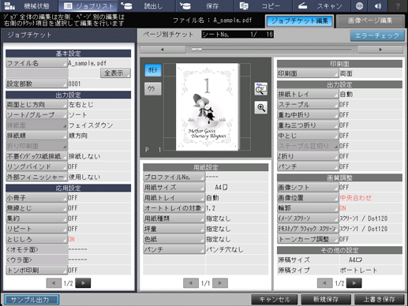Open the 排紙順 setting
Screen dimensions: 408x306
click(x=36, y=136)
